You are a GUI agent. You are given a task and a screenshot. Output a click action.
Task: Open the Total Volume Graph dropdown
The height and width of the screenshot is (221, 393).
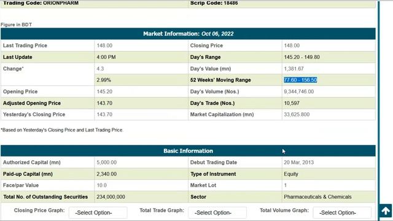(342, 213)
